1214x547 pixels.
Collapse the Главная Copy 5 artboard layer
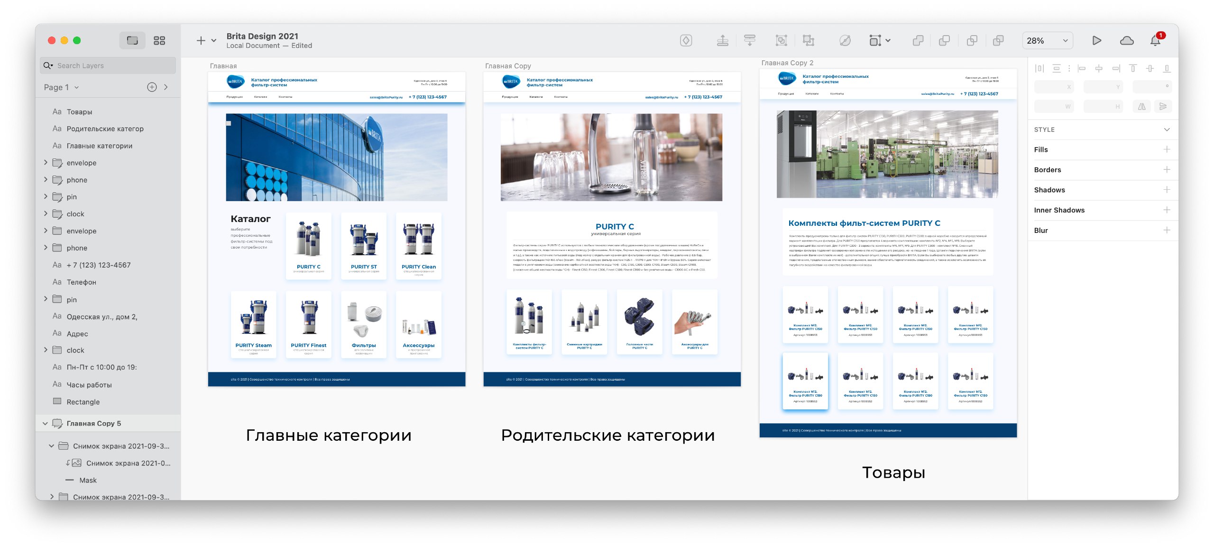point(45,423)
